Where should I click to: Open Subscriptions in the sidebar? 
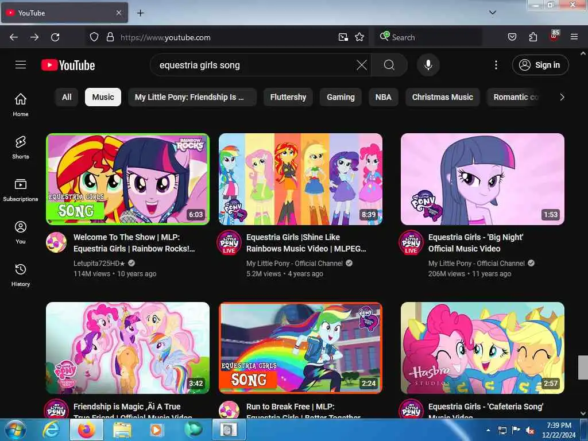(21, 189)
